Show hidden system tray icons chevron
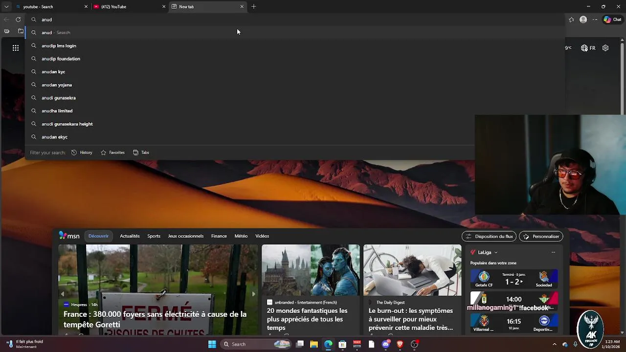 pos(555,344)
